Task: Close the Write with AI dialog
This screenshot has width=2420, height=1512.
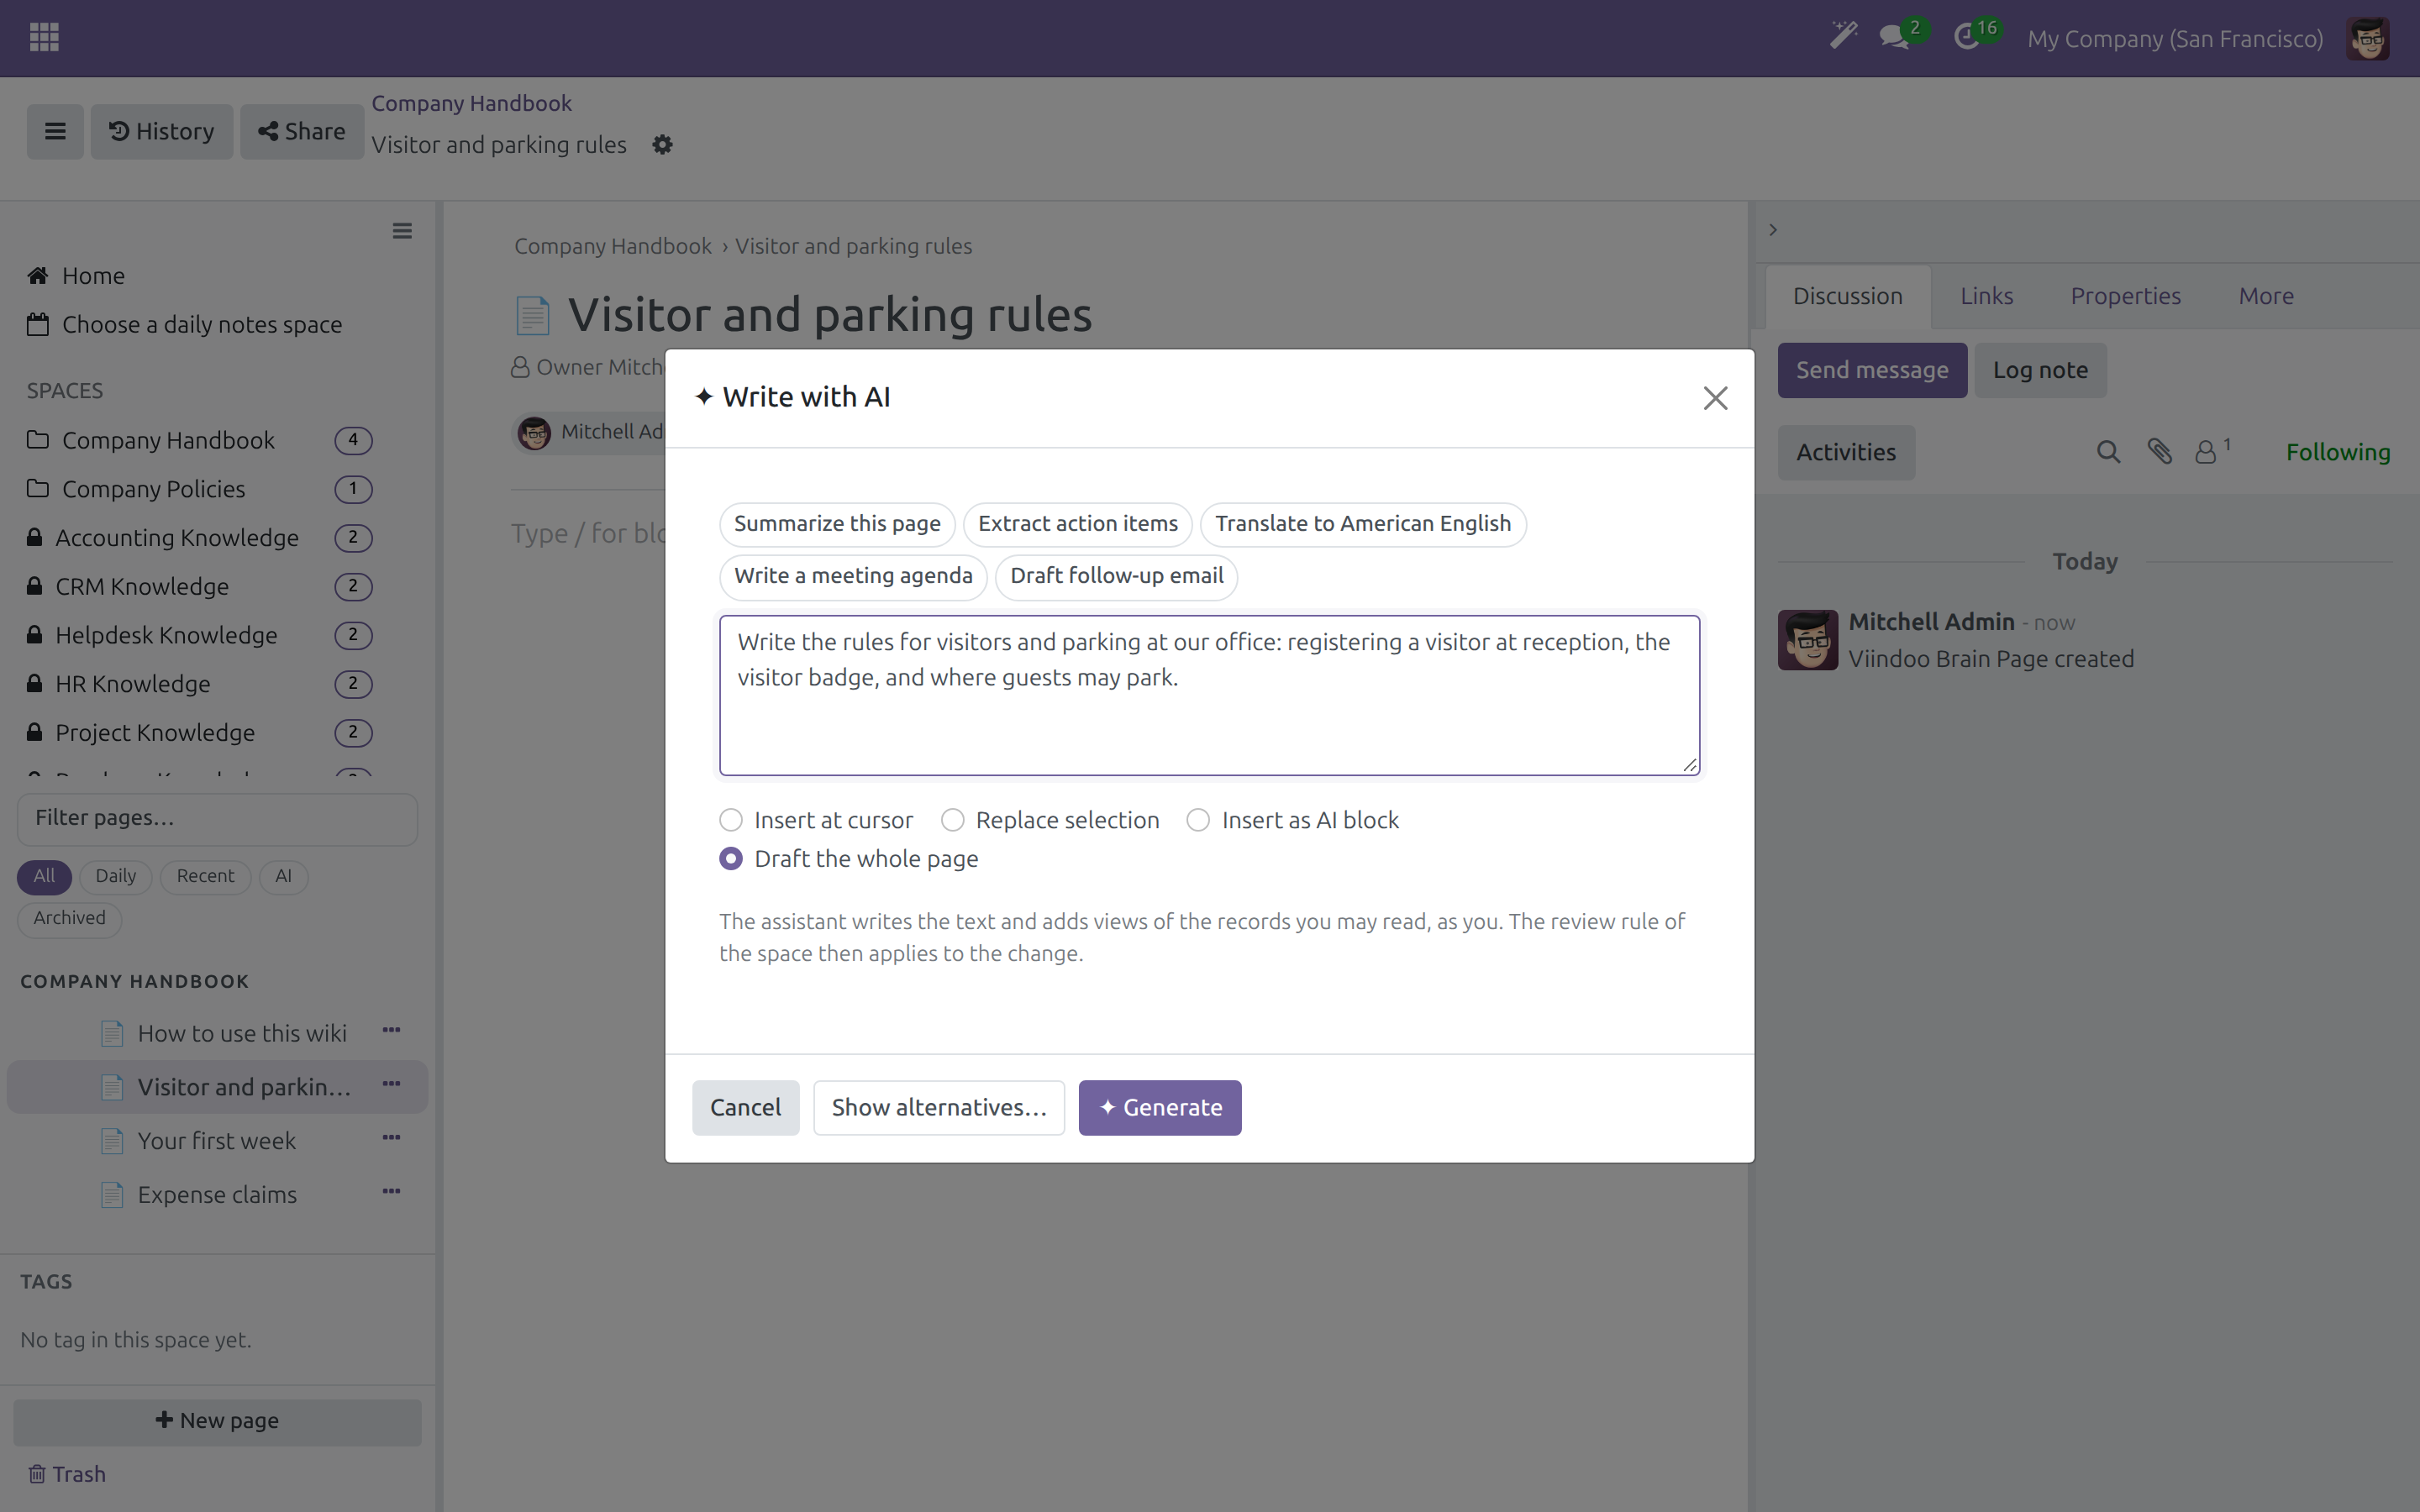Action: click(1715, 398)
